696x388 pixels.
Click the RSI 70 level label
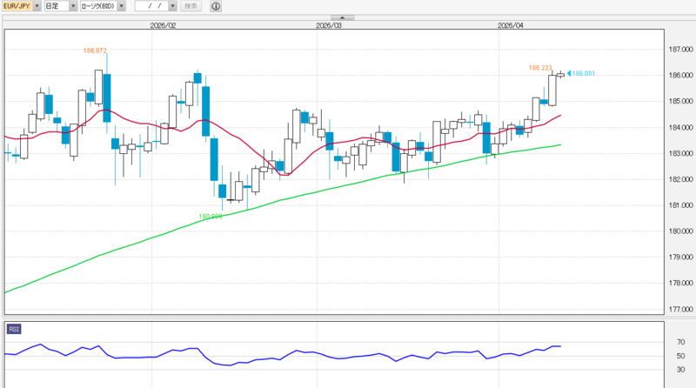click(x=681, y=342)
